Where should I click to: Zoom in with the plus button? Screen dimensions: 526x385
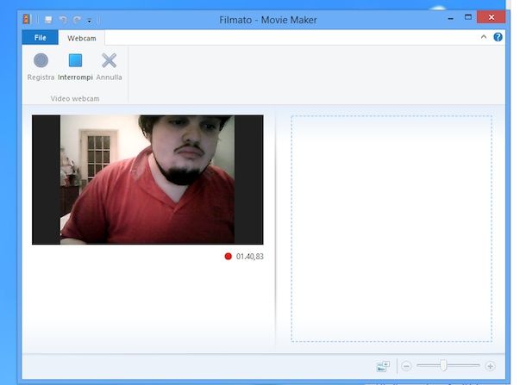[491, 366]
